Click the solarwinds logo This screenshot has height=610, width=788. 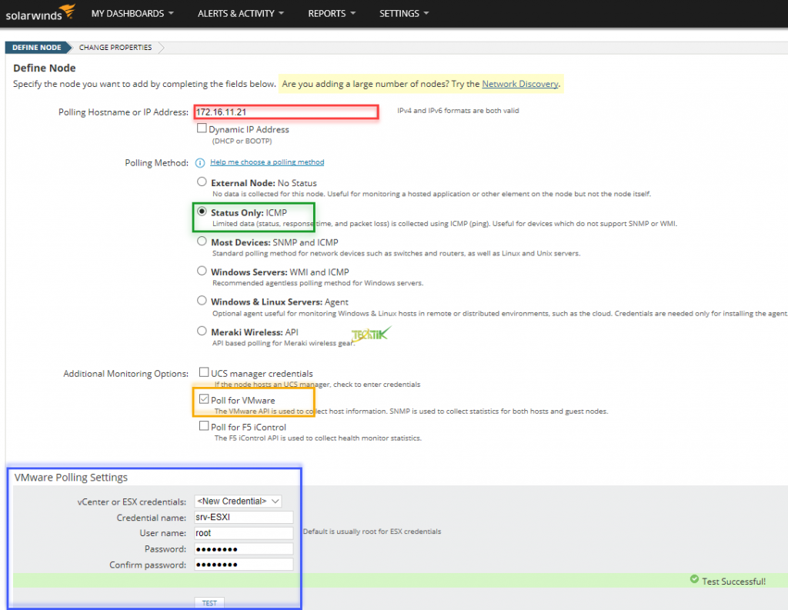pyautogui.click(x=39, y=12)
